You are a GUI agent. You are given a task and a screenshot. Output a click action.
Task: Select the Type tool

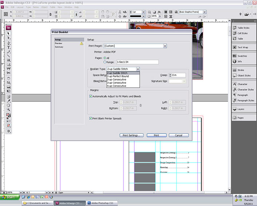tap(8, 47)
